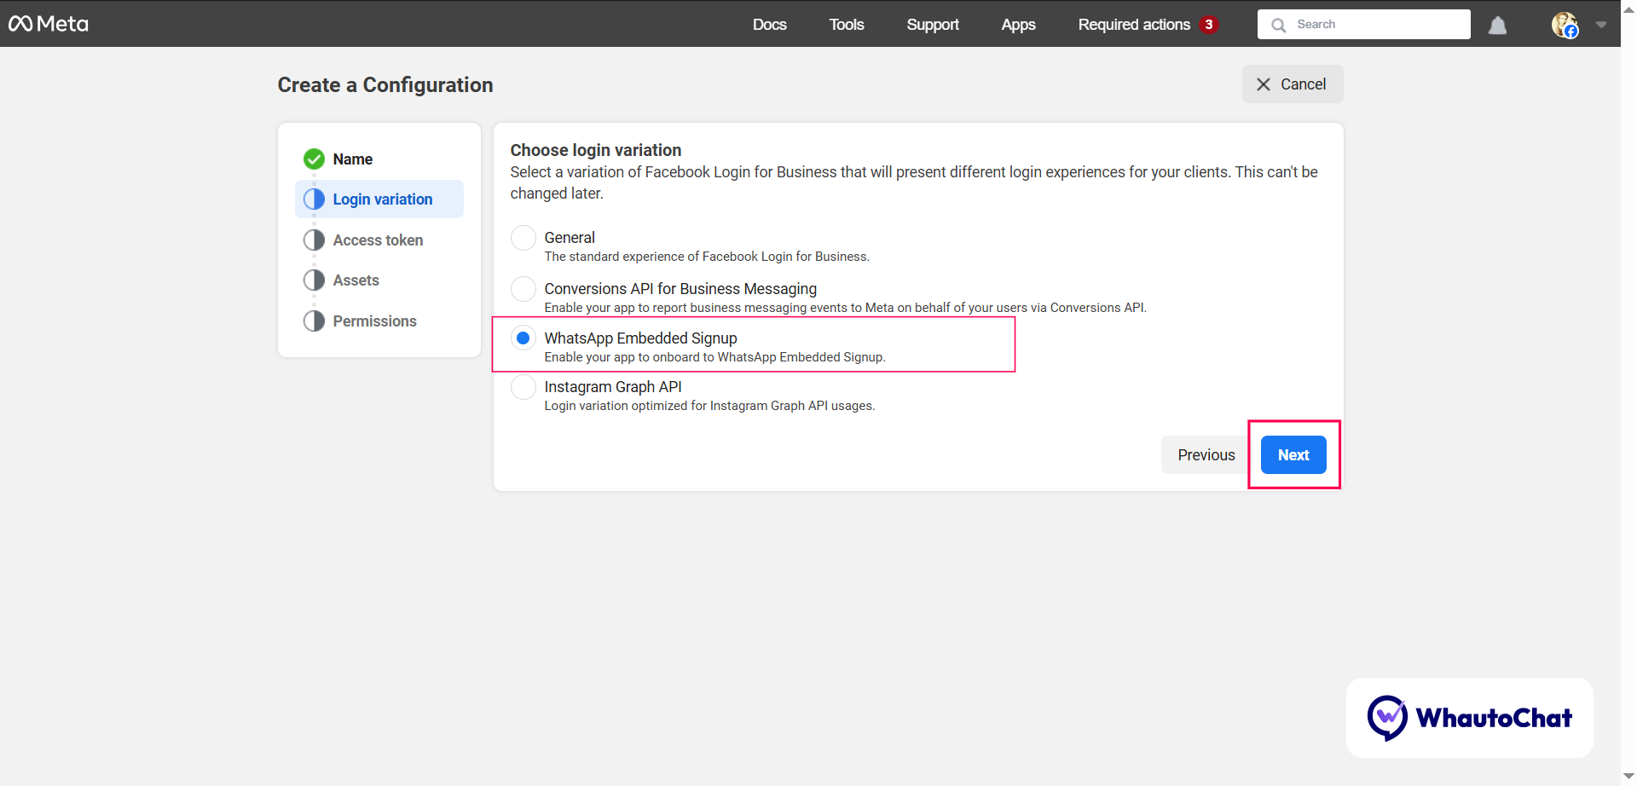
Task: Choose Conversions API for Business Messaging
Action: 523,289
